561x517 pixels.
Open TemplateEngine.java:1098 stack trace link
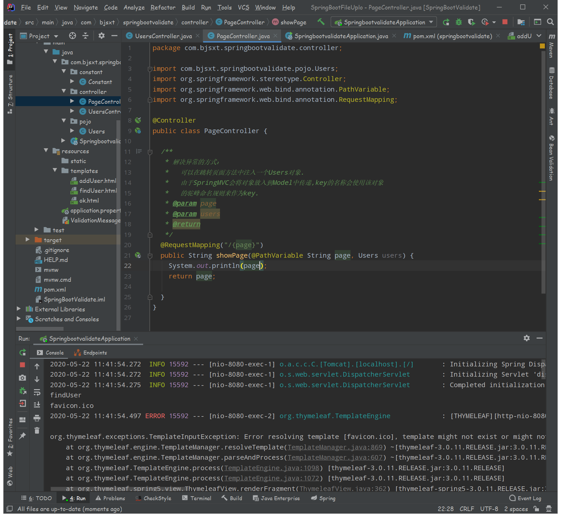[272, 468]
